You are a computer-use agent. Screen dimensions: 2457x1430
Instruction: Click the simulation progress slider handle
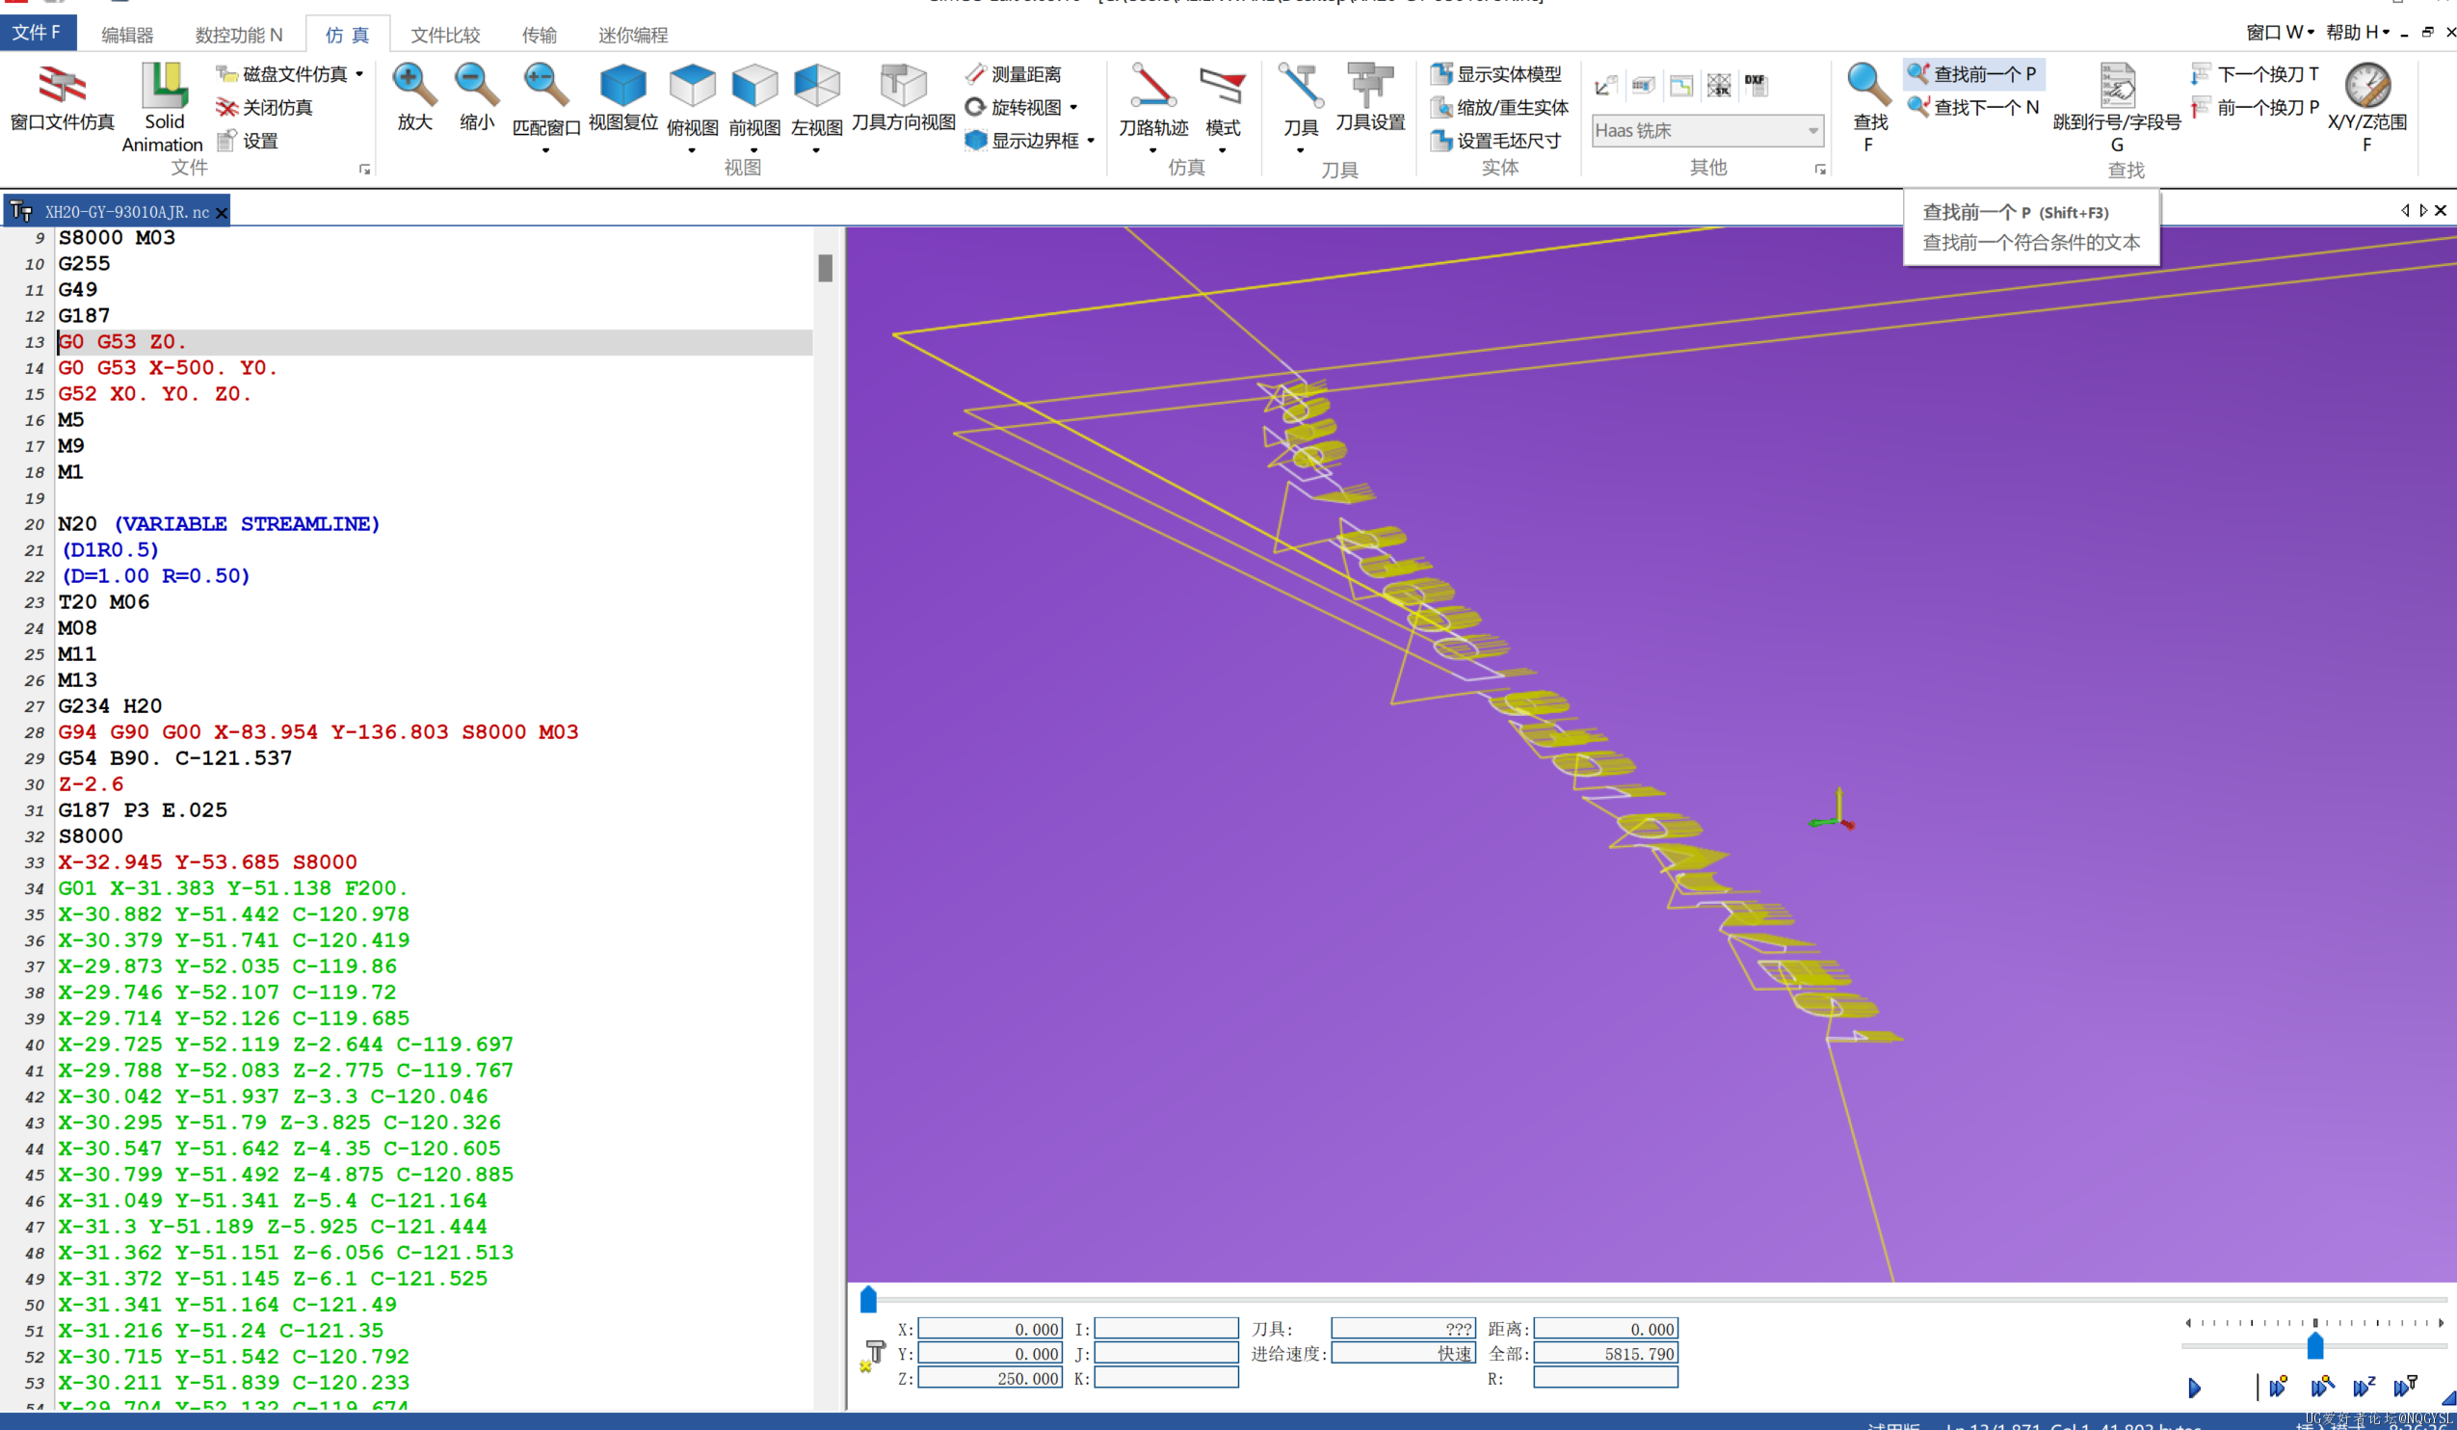868,1299
